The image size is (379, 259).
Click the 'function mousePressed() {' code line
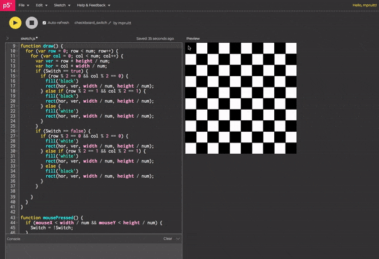(x=52, y=217)
